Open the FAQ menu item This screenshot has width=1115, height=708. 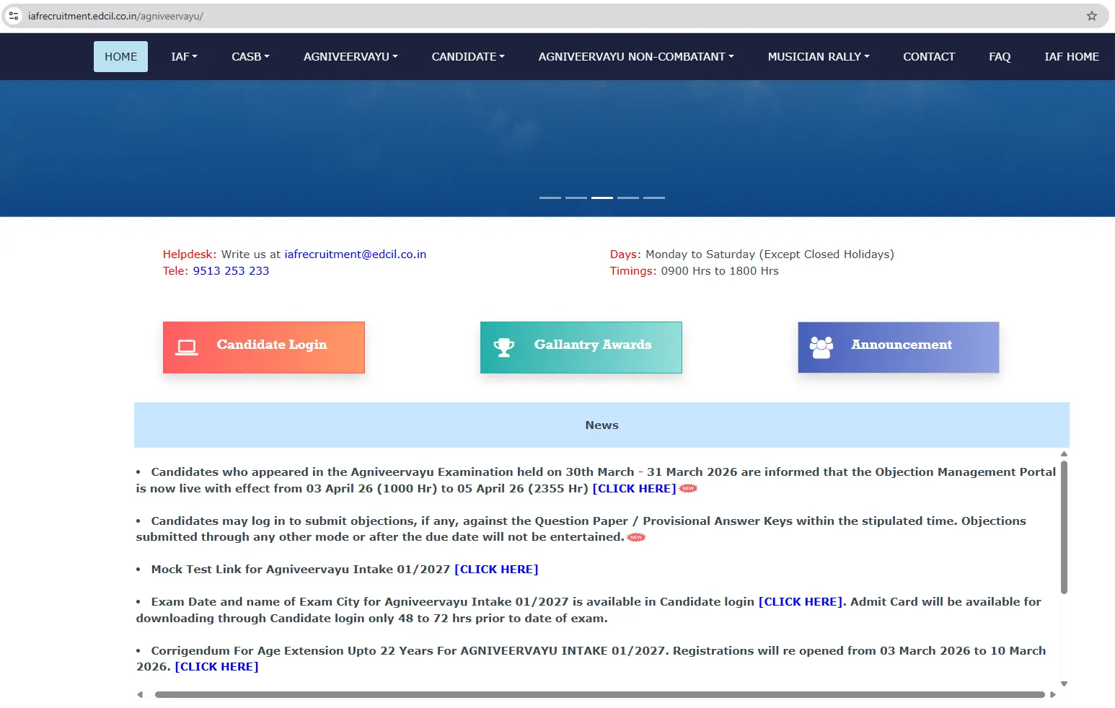click(999, 56)
